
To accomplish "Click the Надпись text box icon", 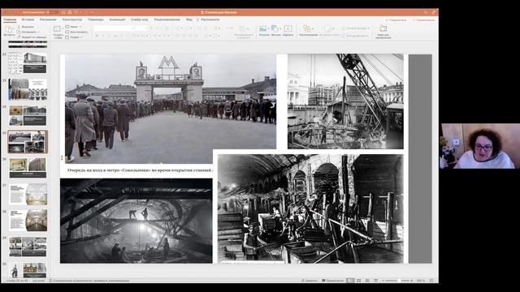I will click(288, 29).
